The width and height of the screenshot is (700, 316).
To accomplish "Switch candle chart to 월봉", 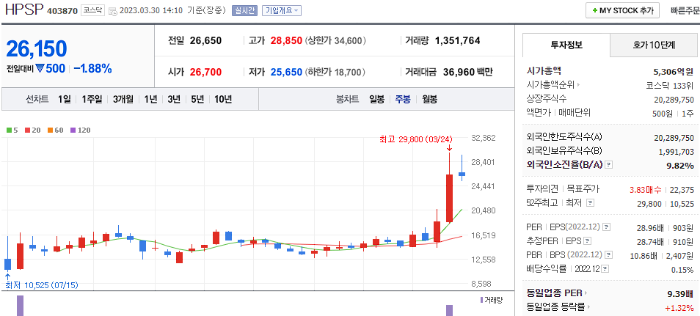I will (429, 99).
